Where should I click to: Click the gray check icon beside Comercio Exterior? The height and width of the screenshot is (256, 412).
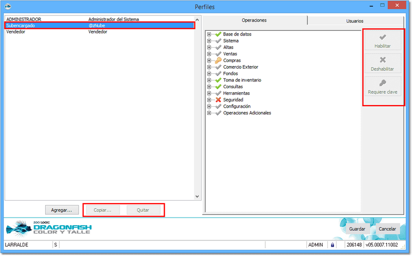click(218, 67)
